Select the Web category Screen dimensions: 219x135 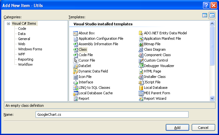click(21, 44)
